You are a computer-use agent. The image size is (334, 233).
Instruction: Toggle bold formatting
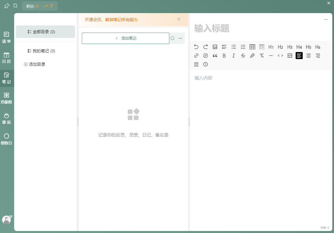[x=224, y=56]
